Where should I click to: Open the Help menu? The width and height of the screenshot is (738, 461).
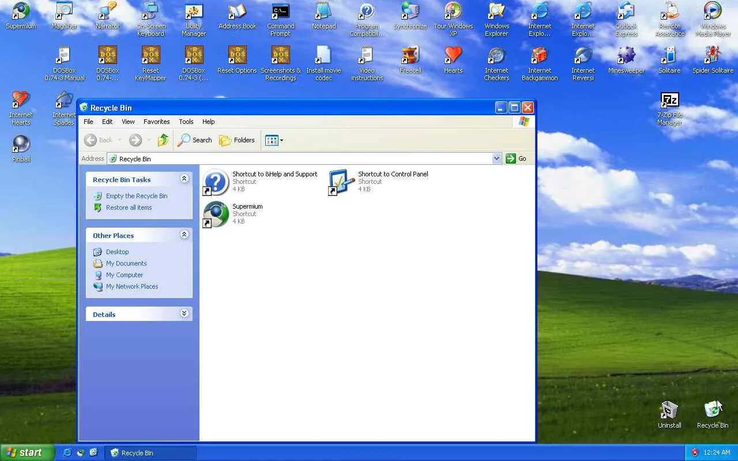point(209,122)
